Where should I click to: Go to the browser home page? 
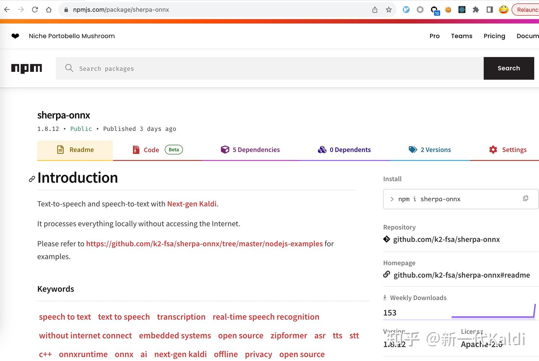pyautogui.click(x=49, y=10)
